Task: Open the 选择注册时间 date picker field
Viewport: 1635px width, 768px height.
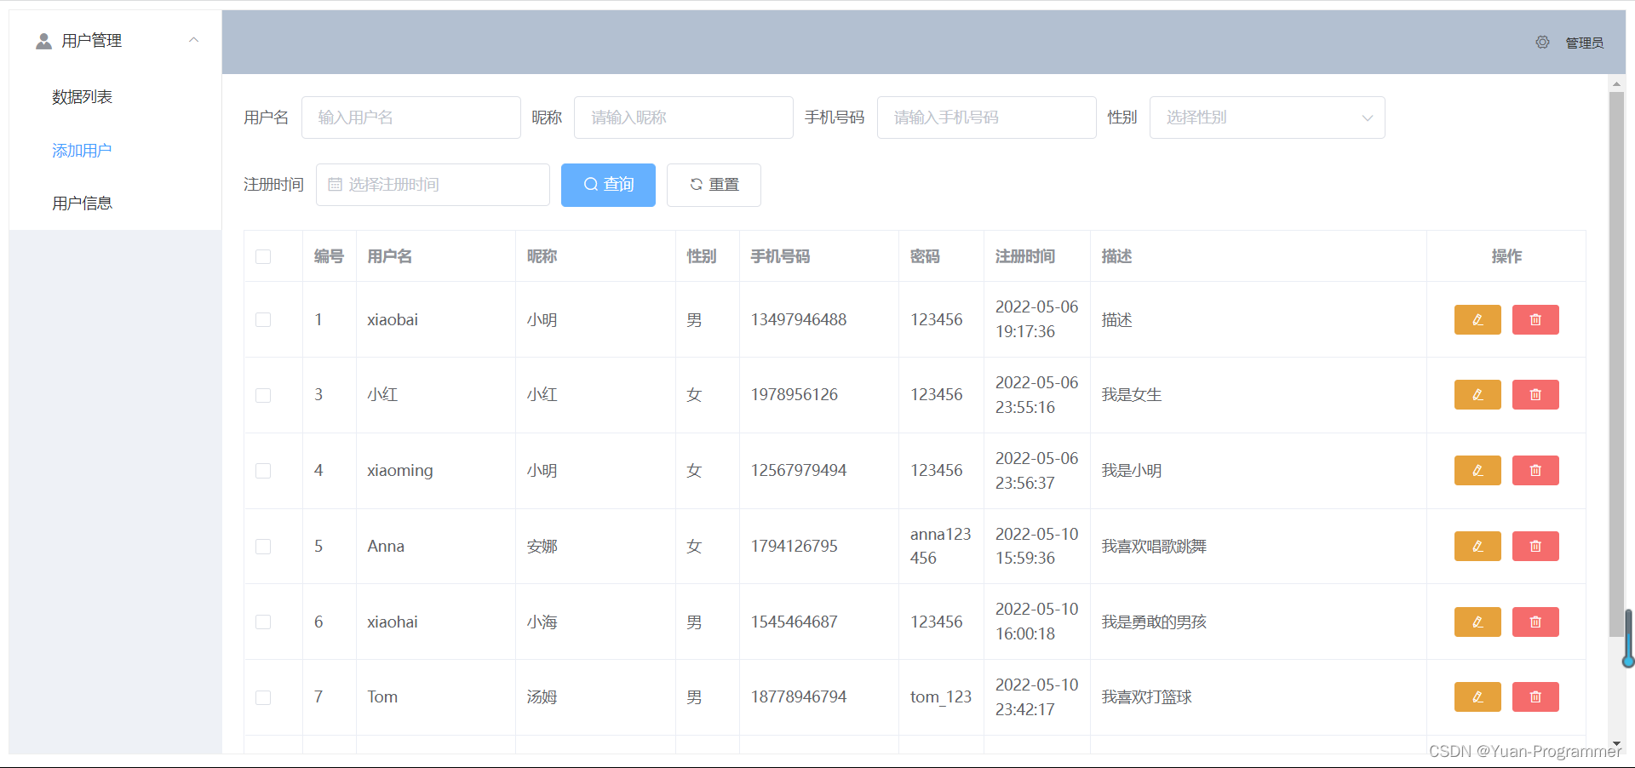Action: (x=433, y=185)
